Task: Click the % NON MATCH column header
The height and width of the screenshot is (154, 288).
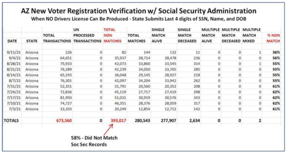Action: tap(273, 38)
